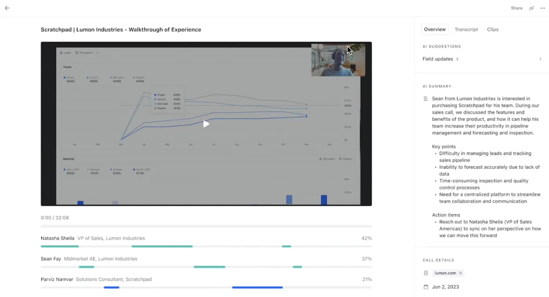Select speaker name Parviz Namvar
The width and height of the screenshot is (549, 297).
pyautogui.click(x=57, y=279)
